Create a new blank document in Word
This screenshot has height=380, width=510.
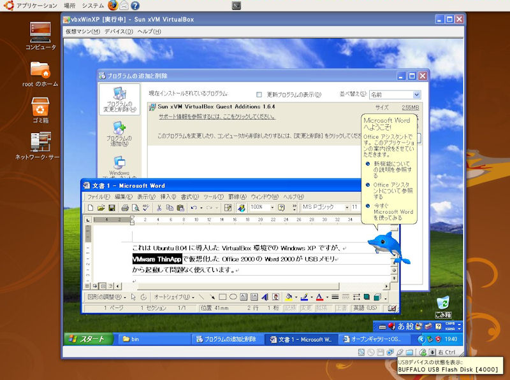coord(91,208)
